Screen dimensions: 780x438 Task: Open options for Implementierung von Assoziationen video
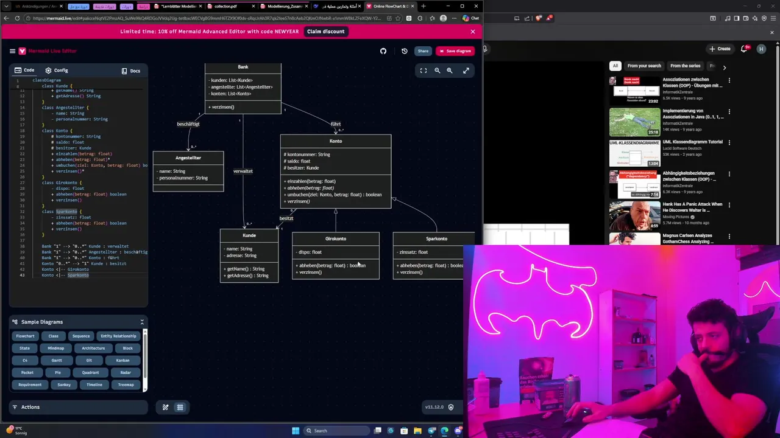point(729,112)
